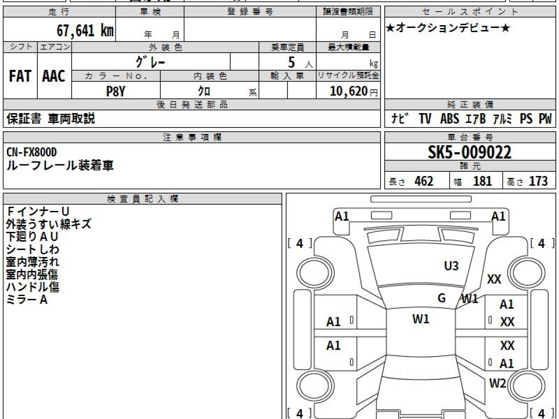559x419 pixels.
Task: Click the G mark on the windshield diagram
Action: click(442, 298)
